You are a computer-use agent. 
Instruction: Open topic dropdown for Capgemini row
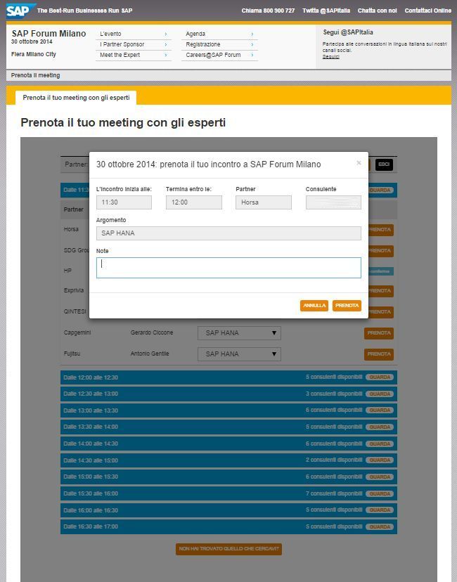(x=239, y=333)
